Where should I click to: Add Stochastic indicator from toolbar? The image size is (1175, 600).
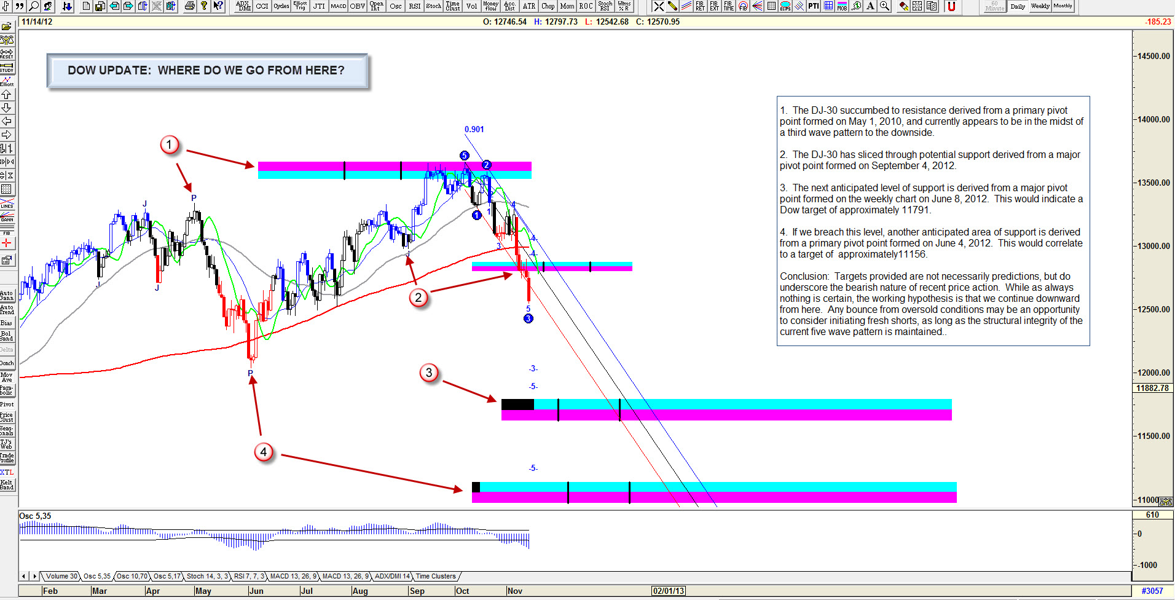433,6
